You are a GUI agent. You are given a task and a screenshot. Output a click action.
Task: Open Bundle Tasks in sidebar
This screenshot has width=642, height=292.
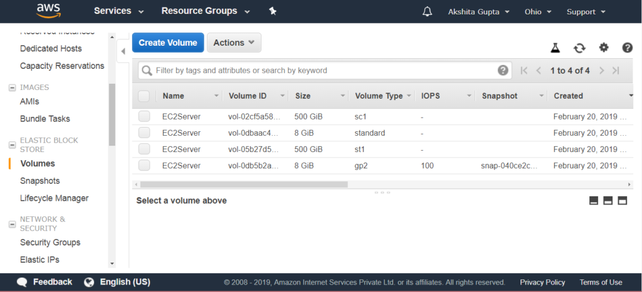click(x=45, y=119)
